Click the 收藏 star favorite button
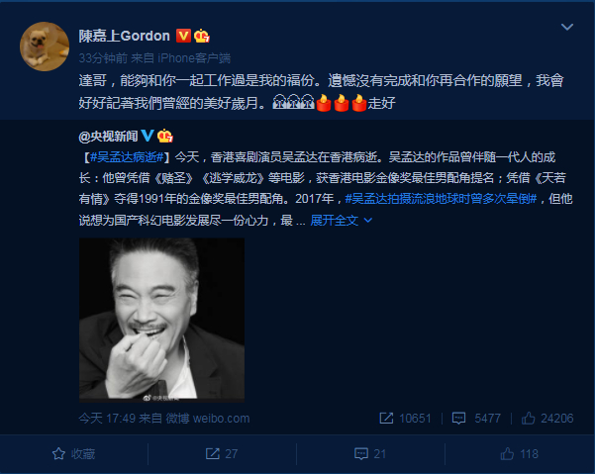 click(x=73, y=454)
